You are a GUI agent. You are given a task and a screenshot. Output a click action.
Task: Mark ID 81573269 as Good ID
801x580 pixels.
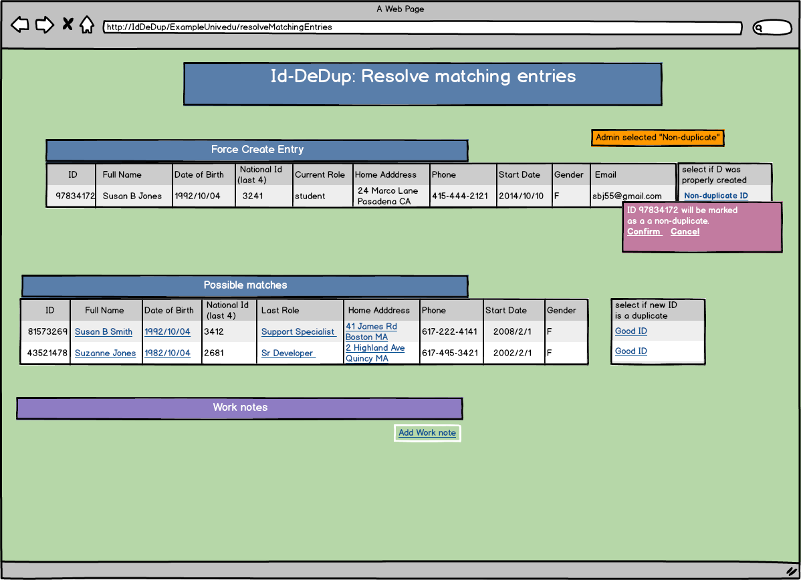[631, 331]
